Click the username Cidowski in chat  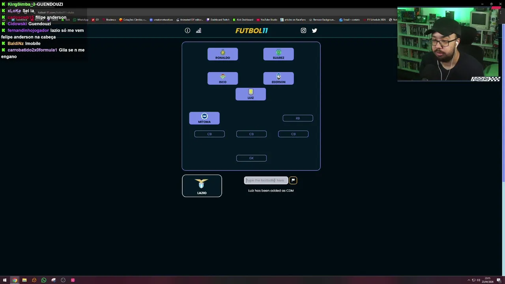(x=17, y=24)
